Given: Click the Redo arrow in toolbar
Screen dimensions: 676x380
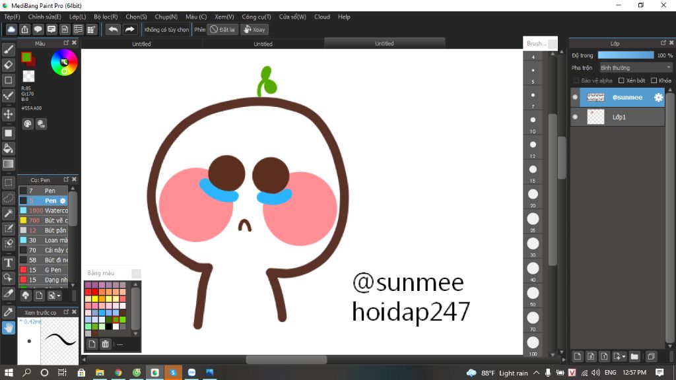Looking at the screenshot, I should [129, 29].
